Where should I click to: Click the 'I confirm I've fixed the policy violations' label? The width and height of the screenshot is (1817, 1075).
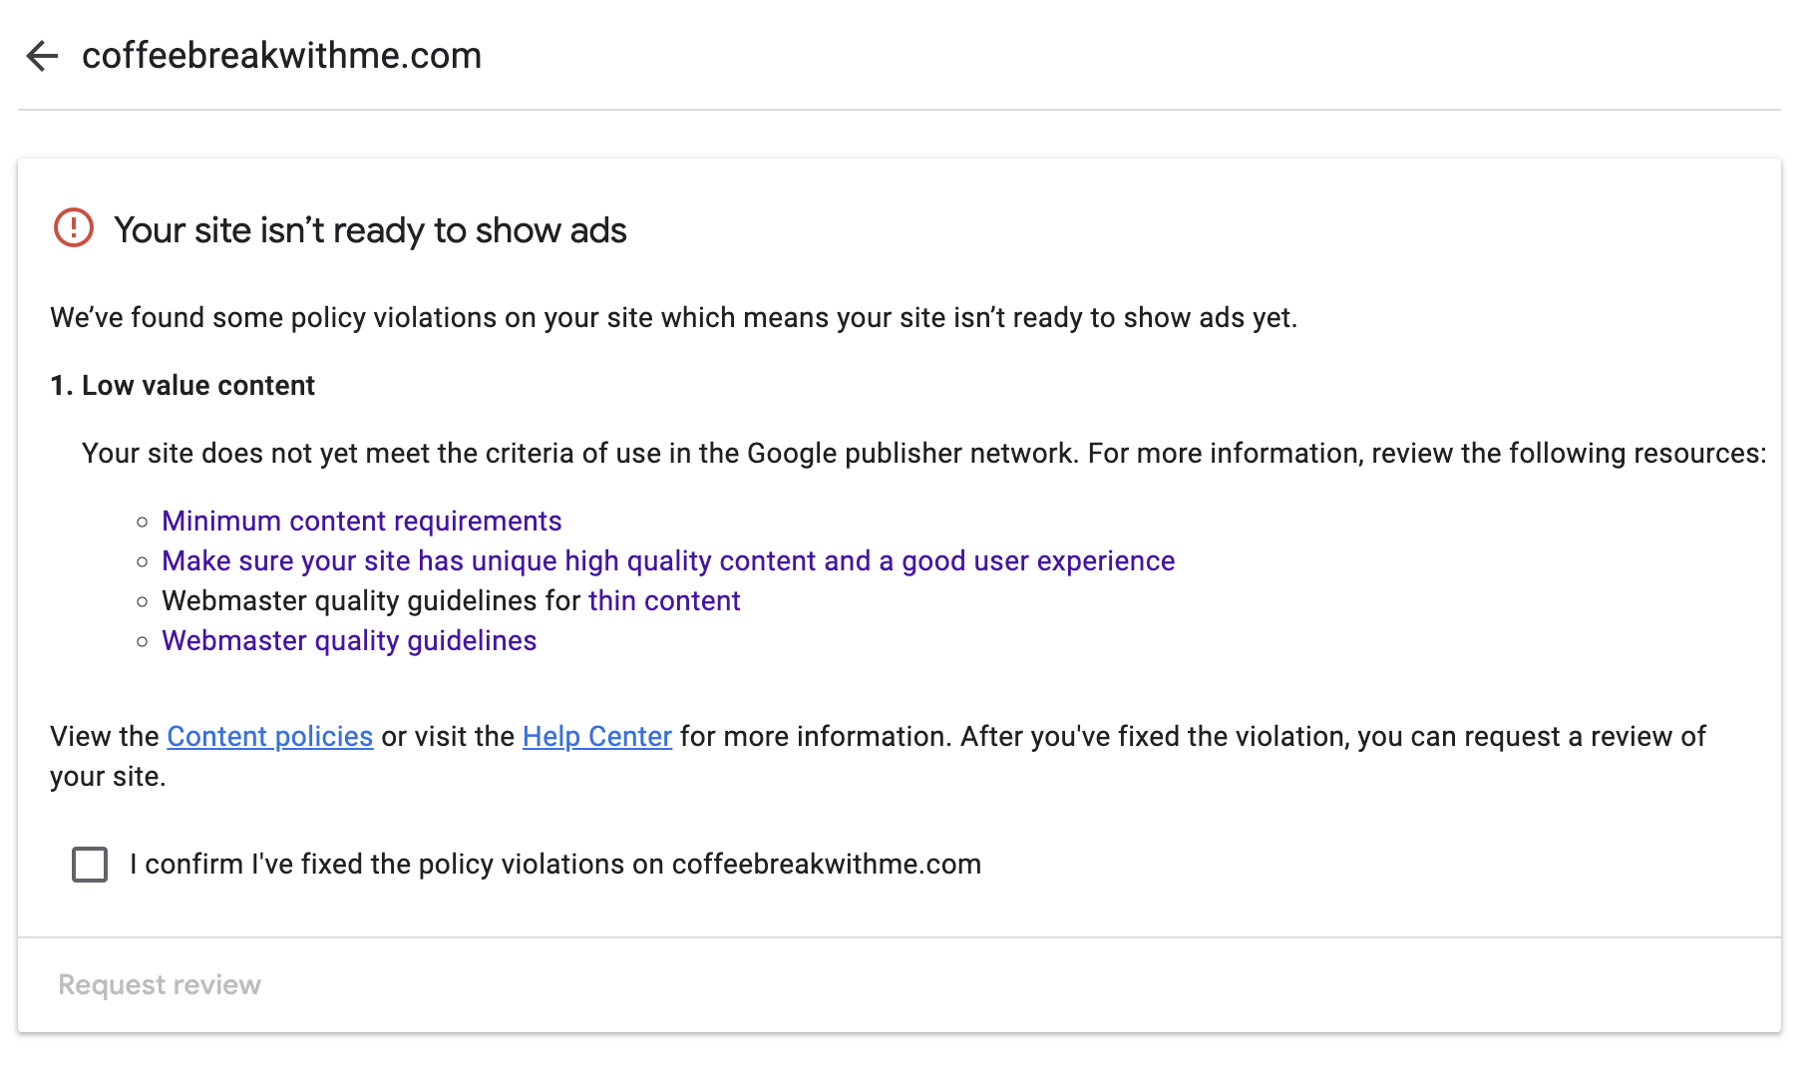coord(555,864)
